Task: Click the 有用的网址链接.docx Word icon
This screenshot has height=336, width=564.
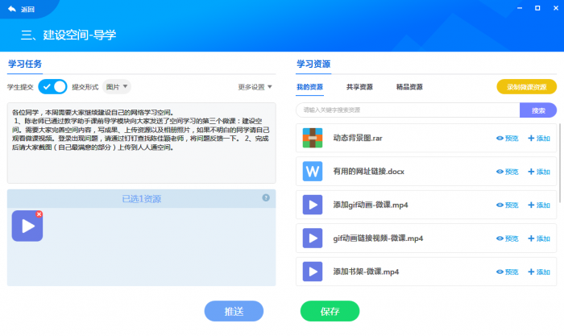Action: [x=313, y=172]
